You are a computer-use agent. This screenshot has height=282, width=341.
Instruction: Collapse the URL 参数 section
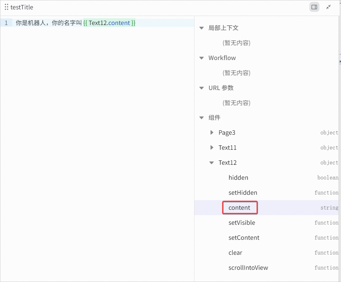pos(202,88)
